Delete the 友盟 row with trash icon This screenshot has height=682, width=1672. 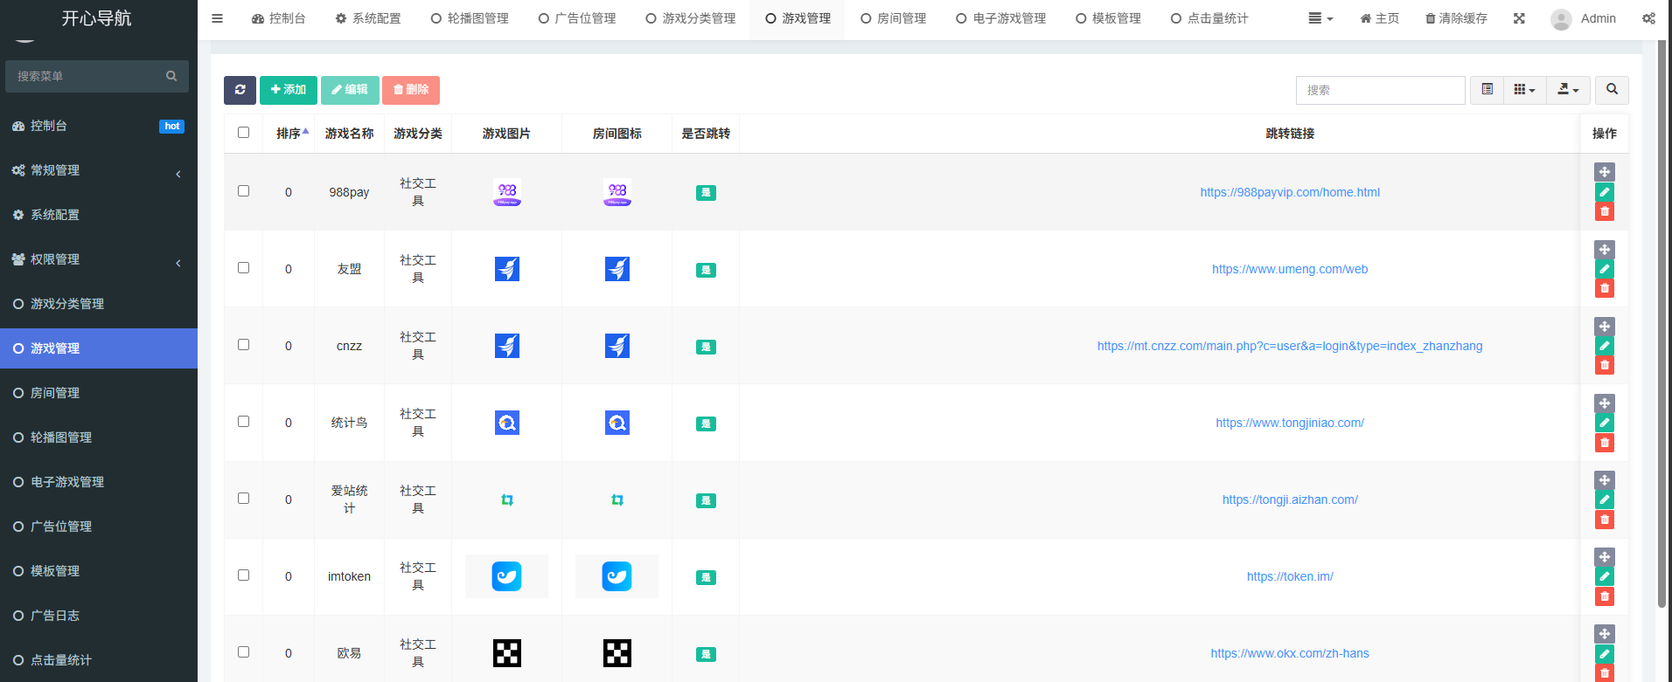pos(1605,288)
